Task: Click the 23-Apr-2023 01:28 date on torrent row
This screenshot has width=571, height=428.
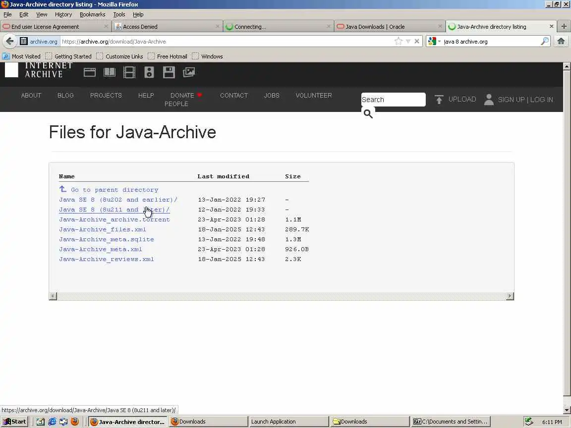Action: [231, 219]
